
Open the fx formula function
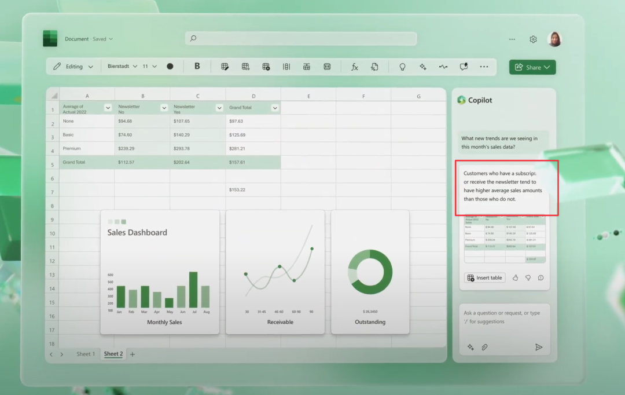[354, 67]
